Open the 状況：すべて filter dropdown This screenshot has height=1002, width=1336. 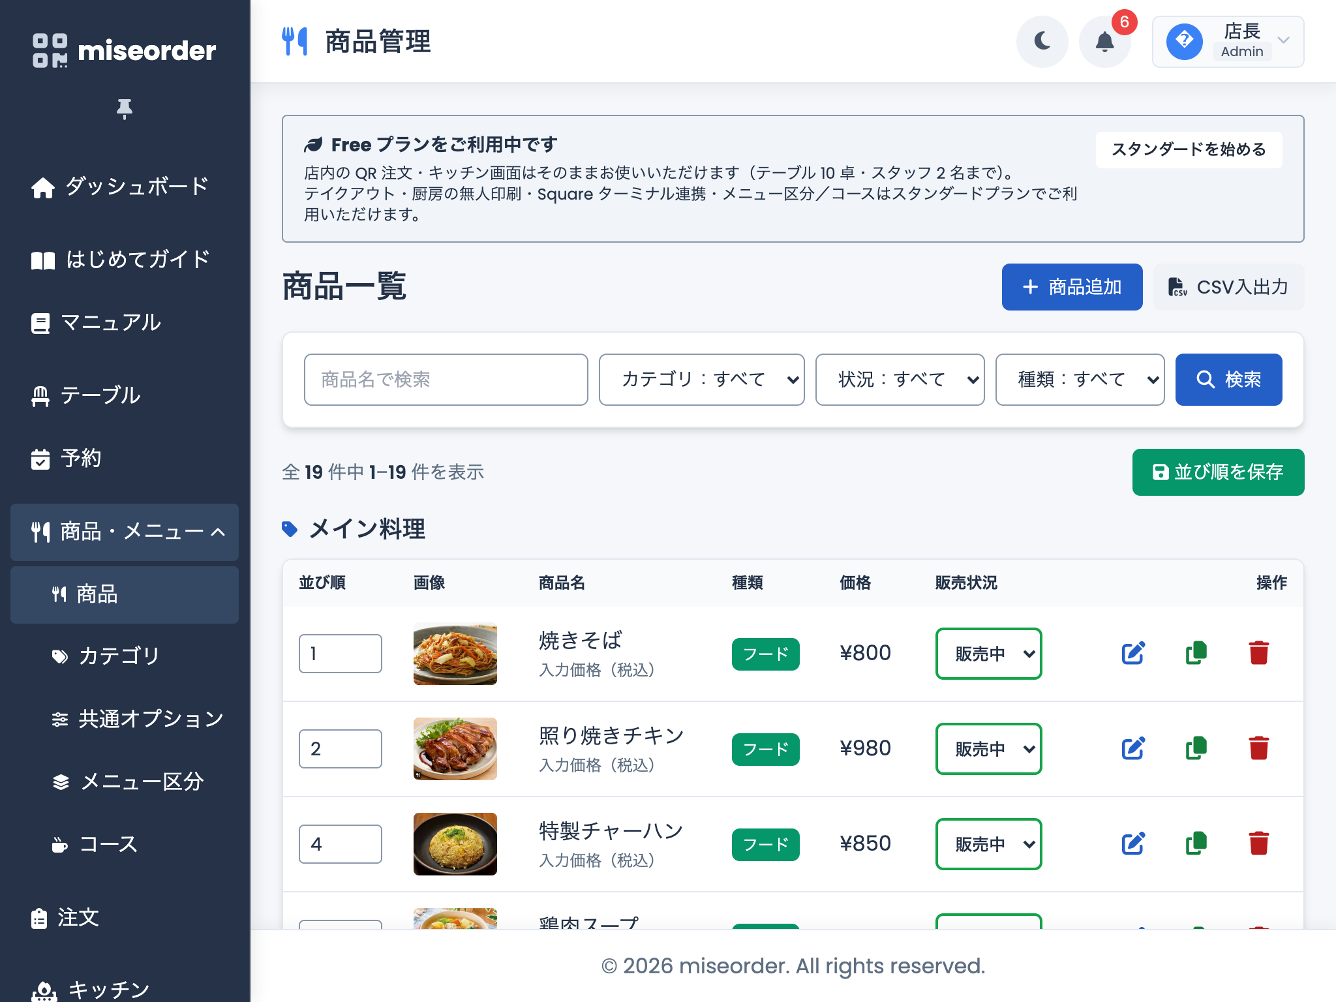tap(900, 380)
